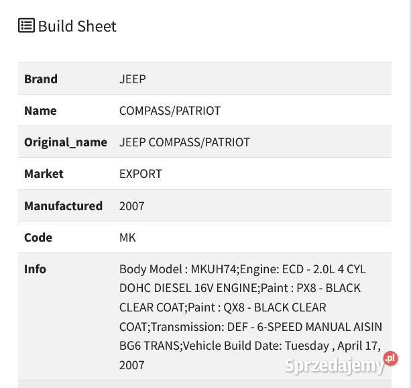411x388 pixels.
Task: Select the Original_name row label
Action: pos(66,142)
